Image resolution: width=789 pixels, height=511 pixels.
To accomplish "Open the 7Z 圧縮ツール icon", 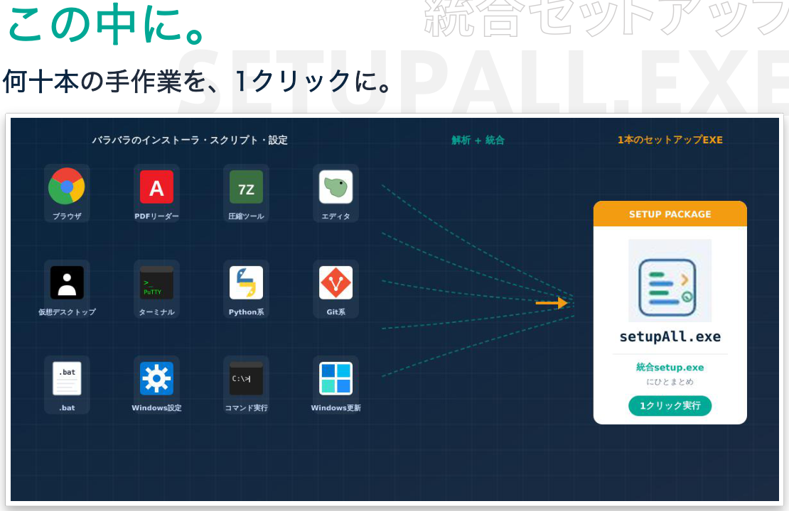I will click(x=246, y=187).
